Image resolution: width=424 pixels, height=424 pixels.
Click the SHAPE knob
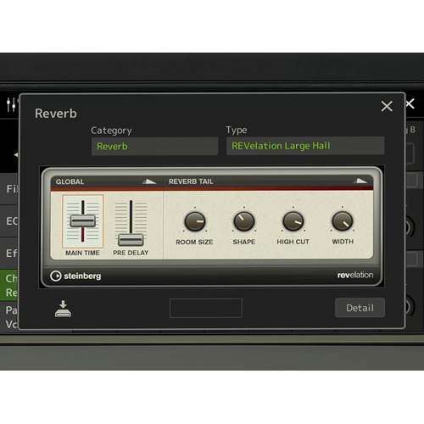click(244, 221)
